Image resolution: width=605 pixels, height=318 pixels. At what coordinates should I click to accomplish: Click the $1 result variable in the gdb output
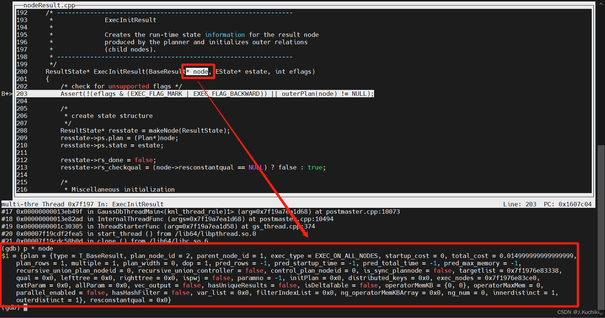coord(5,256)
